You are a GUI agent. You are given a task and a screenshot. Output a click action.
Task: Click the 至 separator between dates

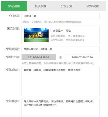[x=60, y=57]
